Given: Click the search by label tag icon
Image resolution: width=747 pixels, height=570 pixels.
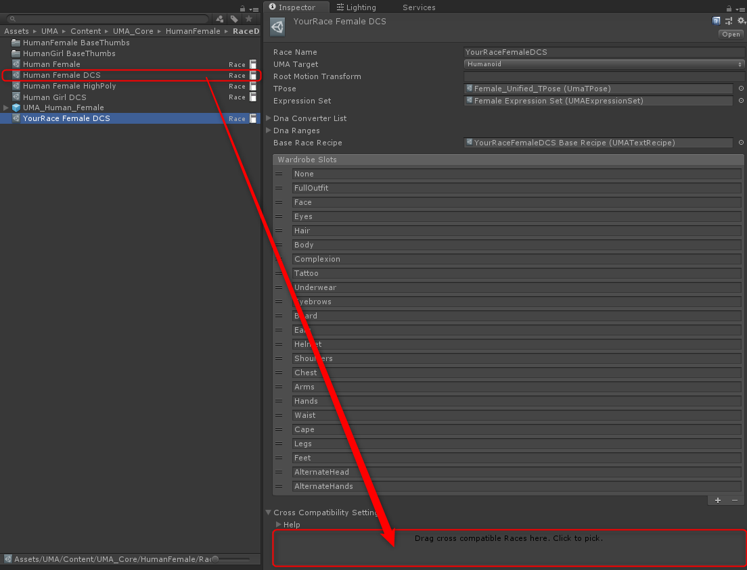Looking at the screenshot, I should tap(234, 19).
